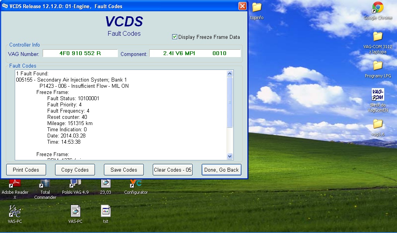Click the Save Codes button
397x233 pixels.
coord(124,170)
